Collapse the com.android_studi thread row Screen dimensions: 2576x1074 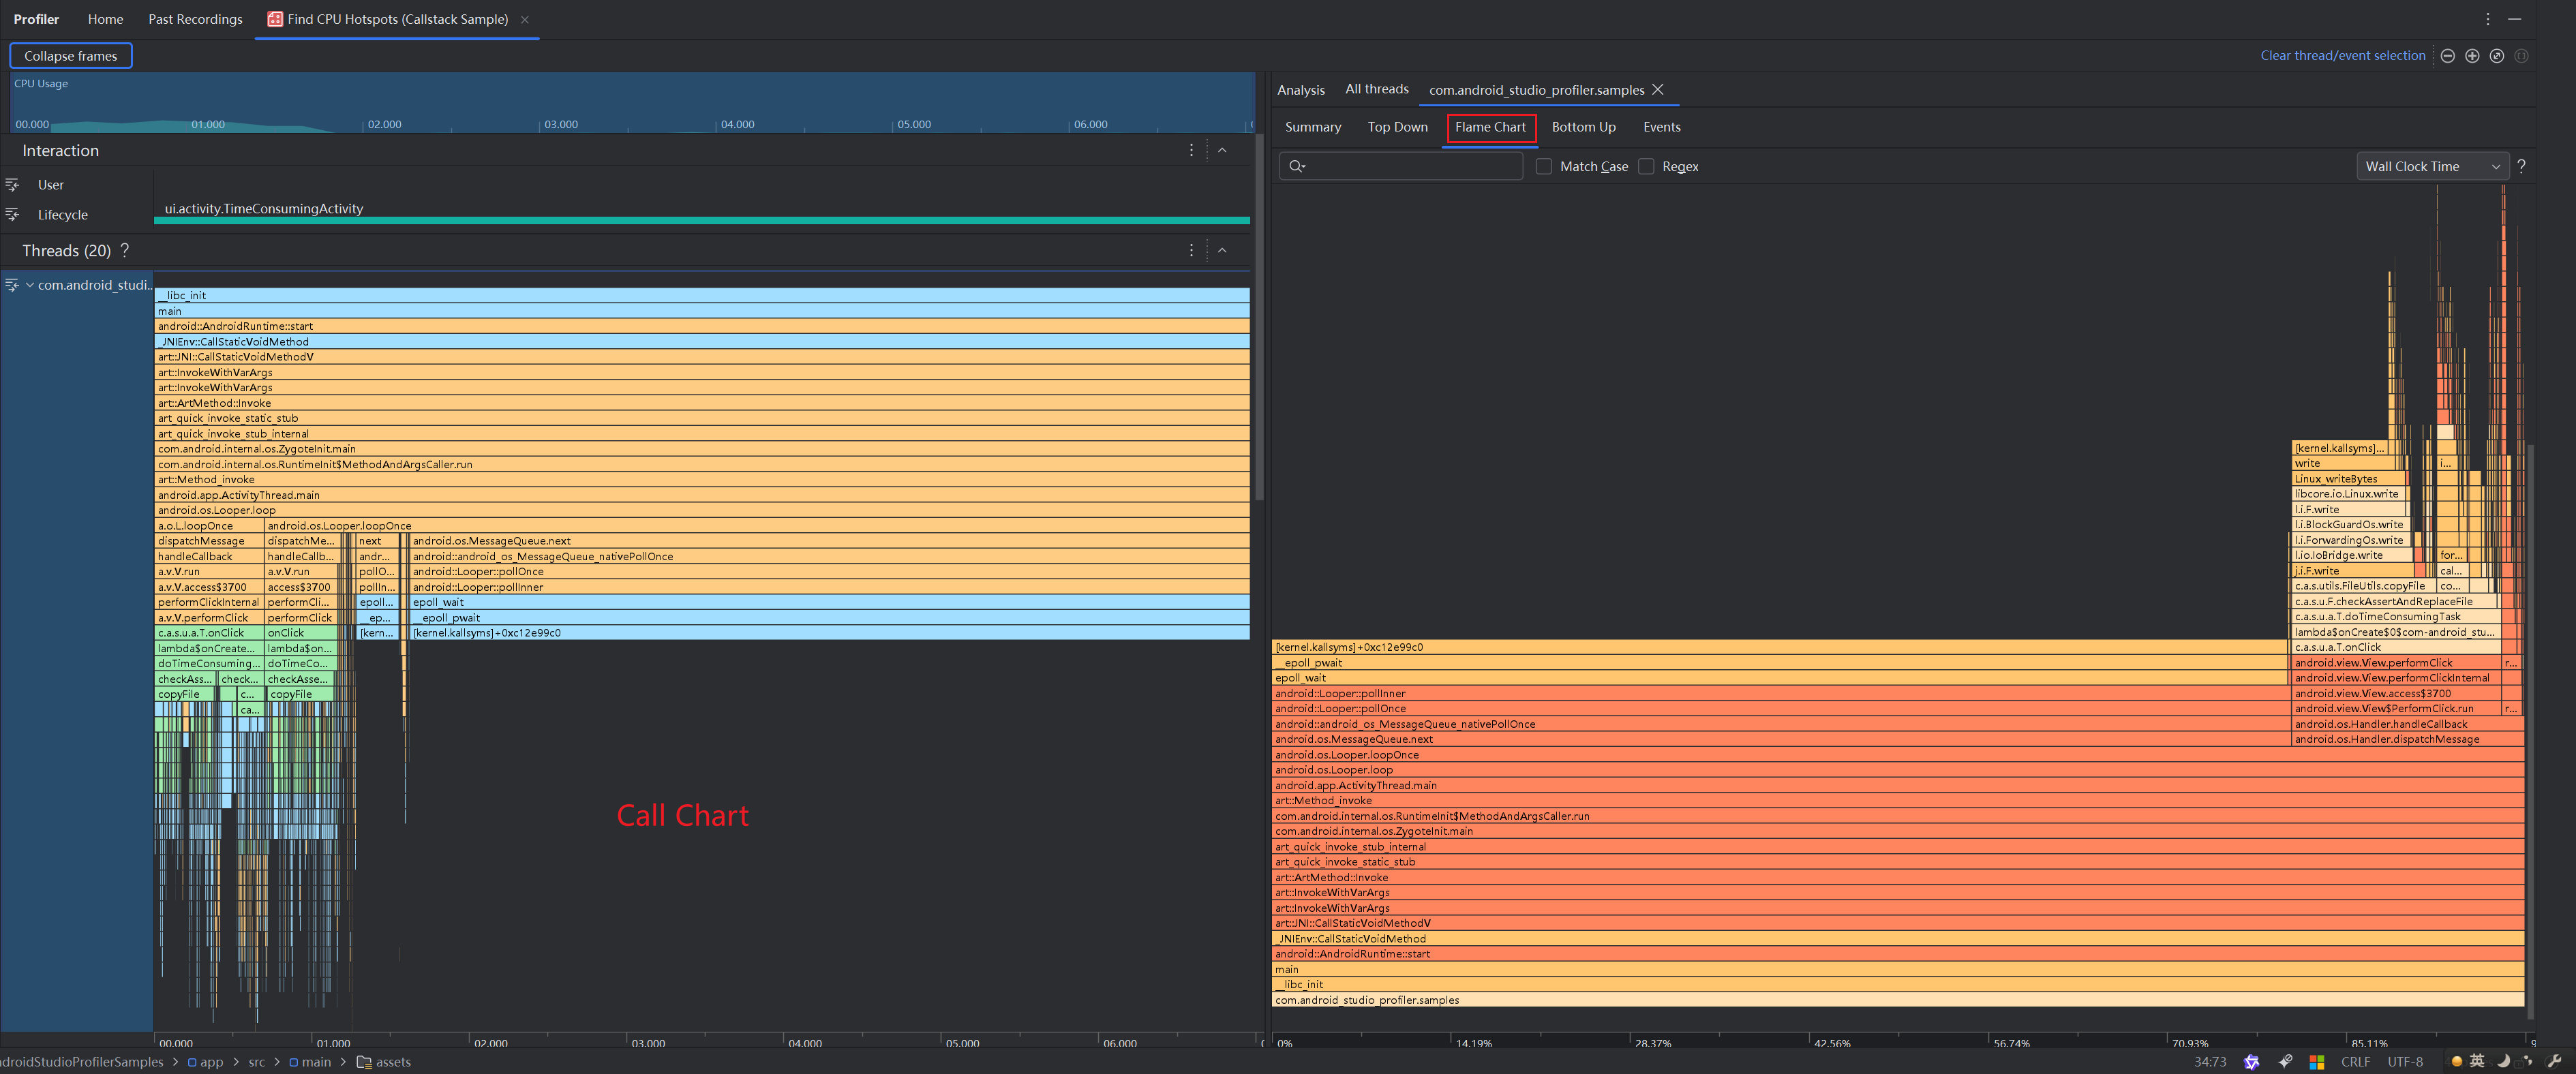30,285
